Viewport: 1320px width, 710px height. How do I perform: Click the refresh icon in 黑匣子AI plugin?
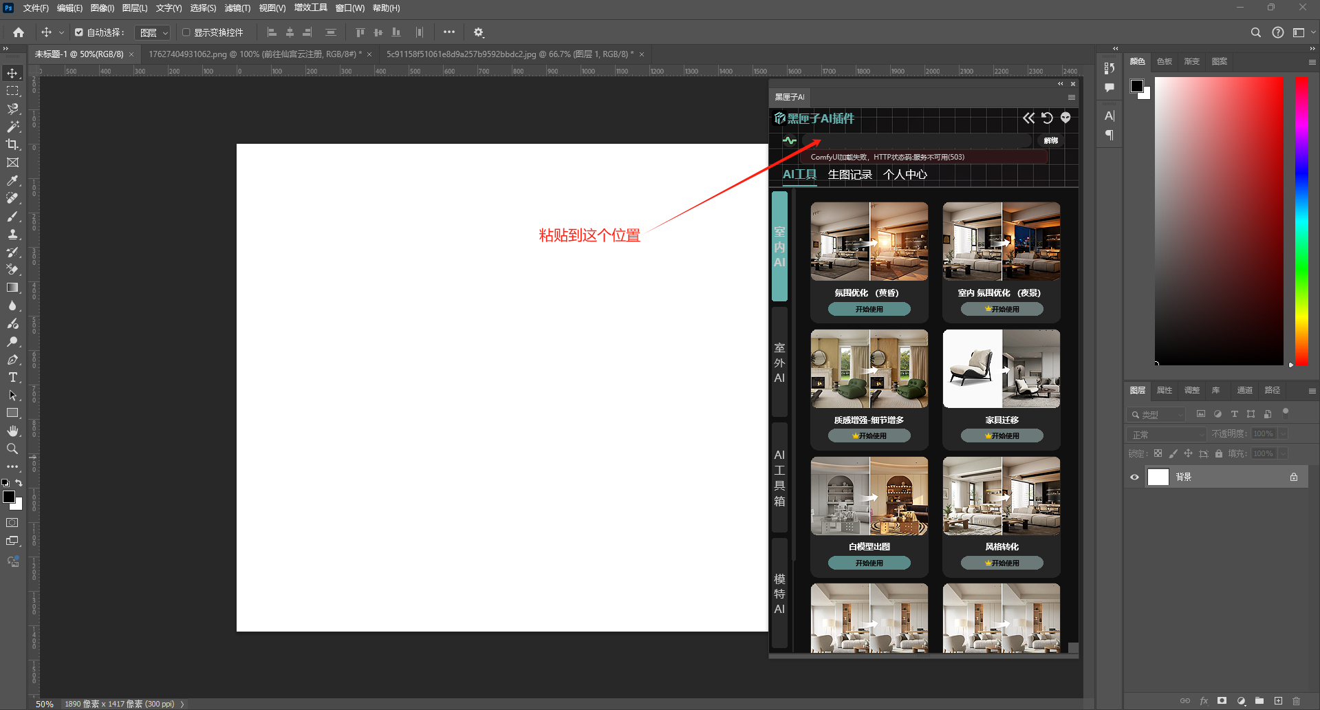[x=1047, y=118]
